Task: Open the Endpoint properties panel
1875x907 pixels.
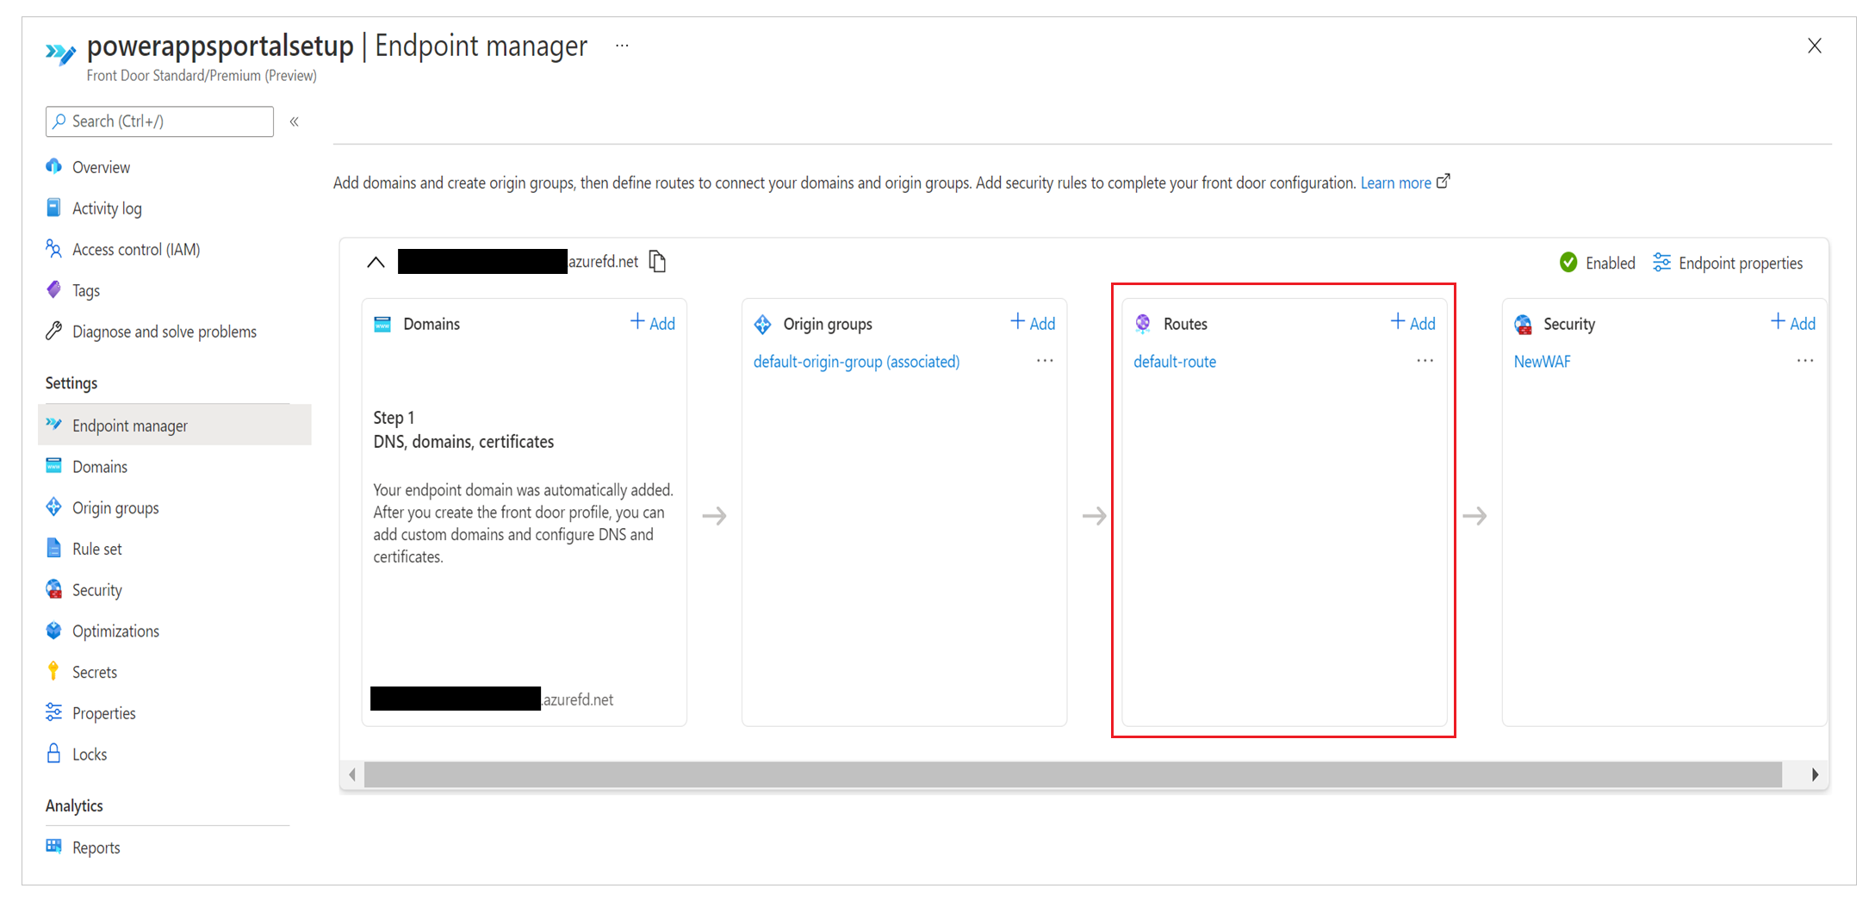Action: tap(1739, 263)
